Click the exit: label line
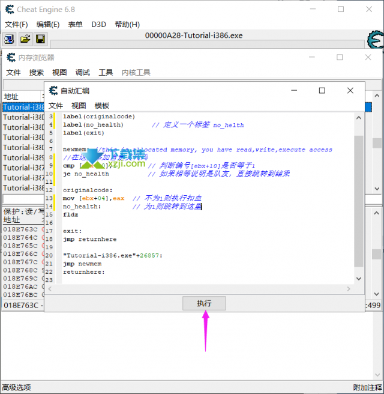Screen dimensions: 384x394 pos(72,231)
